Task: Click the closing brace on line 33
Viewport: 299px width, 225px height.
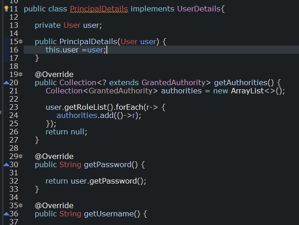Action: tap(37, 189)
